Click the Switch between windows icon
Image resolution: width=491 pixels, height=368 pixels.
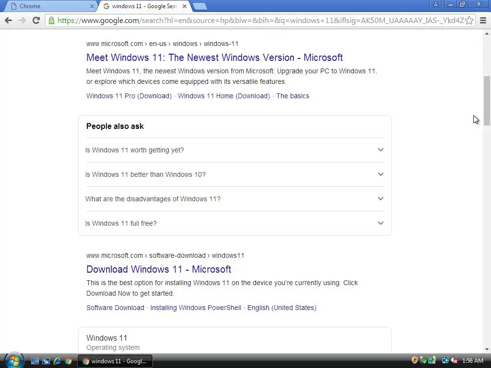(x=46, y=361)
